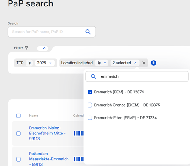Tick the checkbox for Rotterdam Maasvlakte-Emmerich row
This screenshot has height=166, width=190.
[18, 159]
